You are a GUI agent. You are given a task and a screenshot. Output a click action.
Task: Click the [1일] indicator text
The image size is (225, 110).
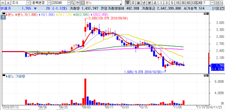(216, 8)
